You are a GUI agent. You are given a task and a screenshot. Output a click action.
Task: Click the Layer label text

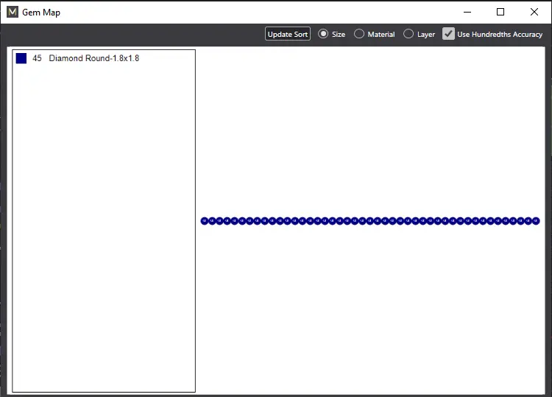426,35
